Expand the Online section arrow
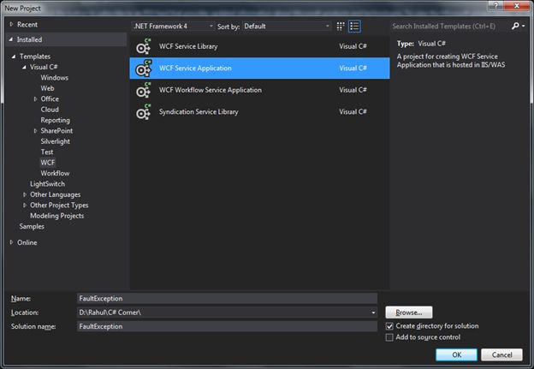The width and height of the screenshot is (534, 369). click(11, 242)
